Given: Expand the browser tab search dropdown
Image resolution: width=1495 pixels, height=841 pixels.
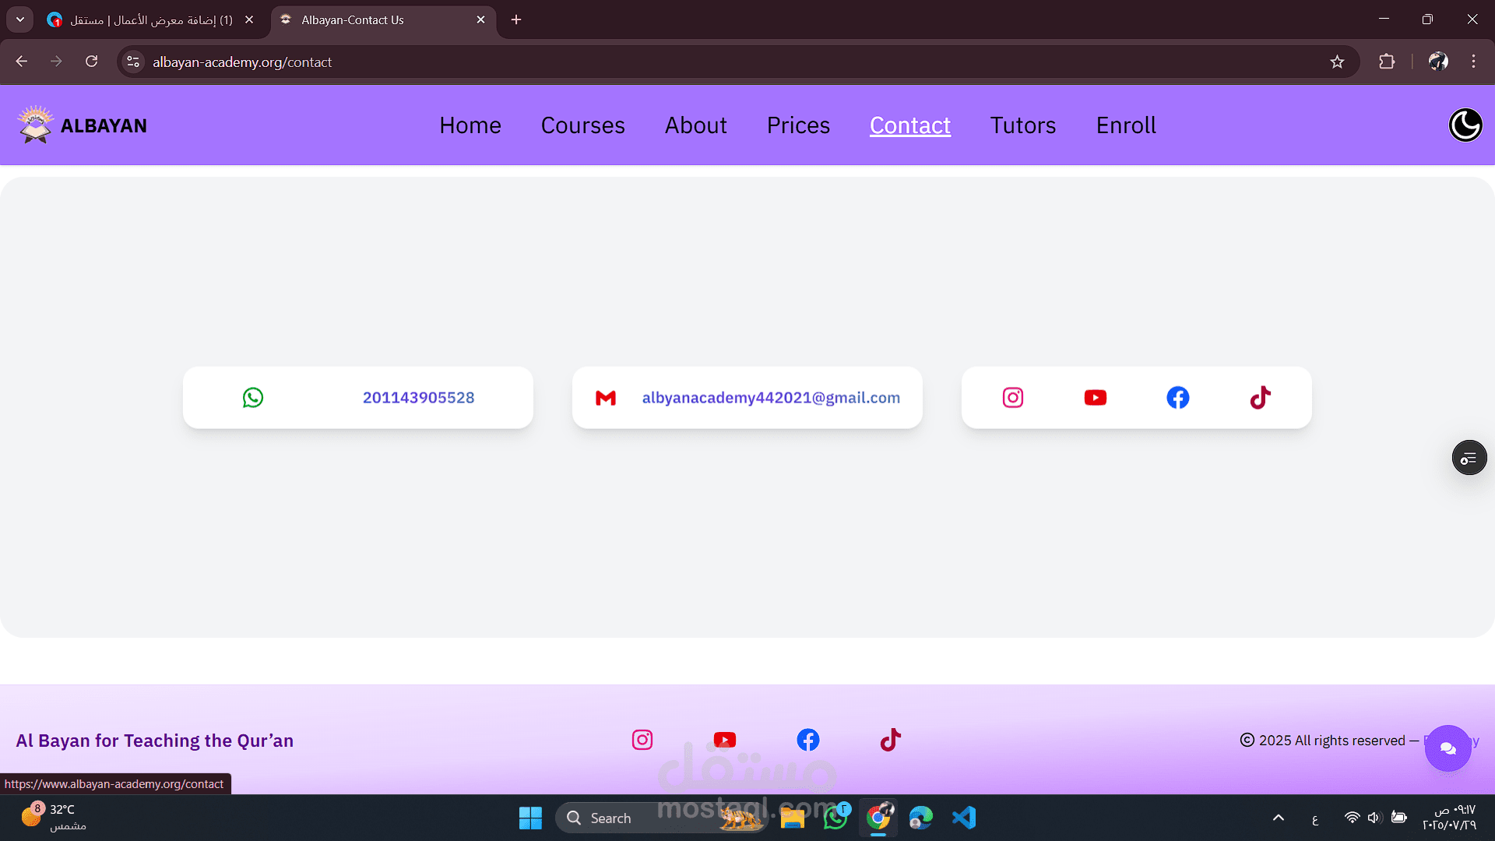Looking at the screenshot, I should [x=20, y=19].
